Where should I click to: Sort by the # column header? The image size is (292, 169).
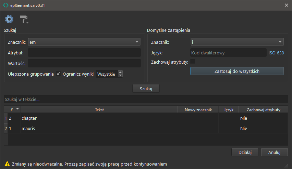(14, 109)
